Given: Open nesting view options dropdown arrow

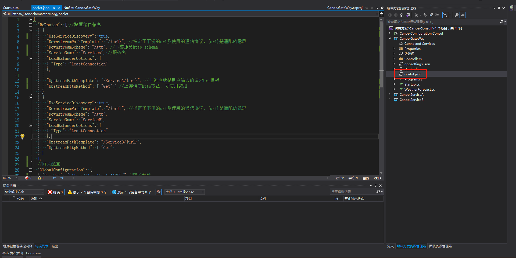Looking at the screenshot, I should 450,15.
